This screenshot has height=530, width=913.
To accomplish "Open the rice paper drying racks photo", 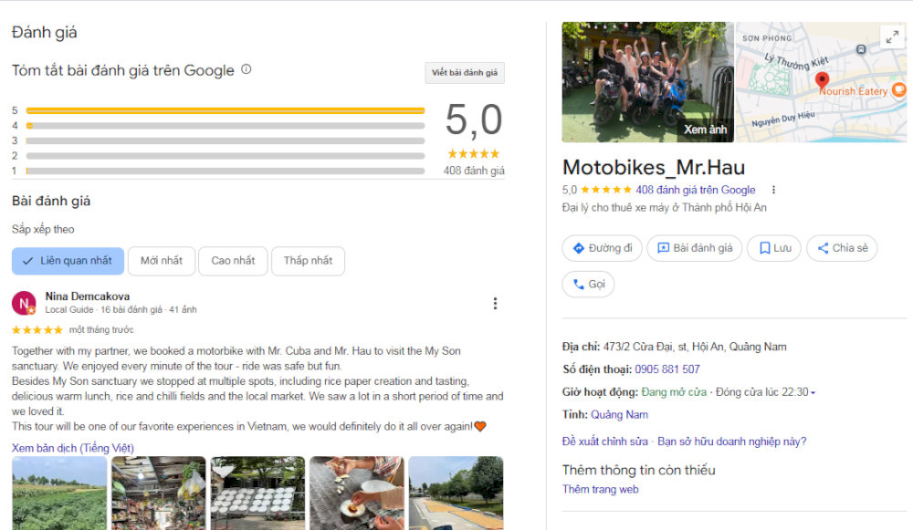I will pyautogui.click(x=257, y=493).
